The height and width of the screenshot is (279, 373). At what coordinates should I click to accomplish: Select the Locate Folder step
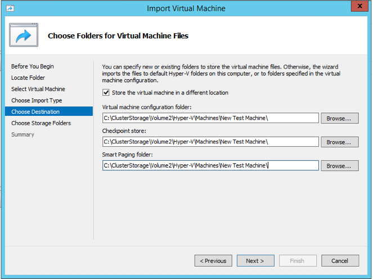pyautogui.click(x=28, y=78)
